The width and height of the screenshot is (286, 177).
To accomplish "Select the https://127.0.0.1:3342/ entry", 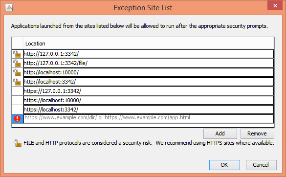I will [x=149, y=91].
